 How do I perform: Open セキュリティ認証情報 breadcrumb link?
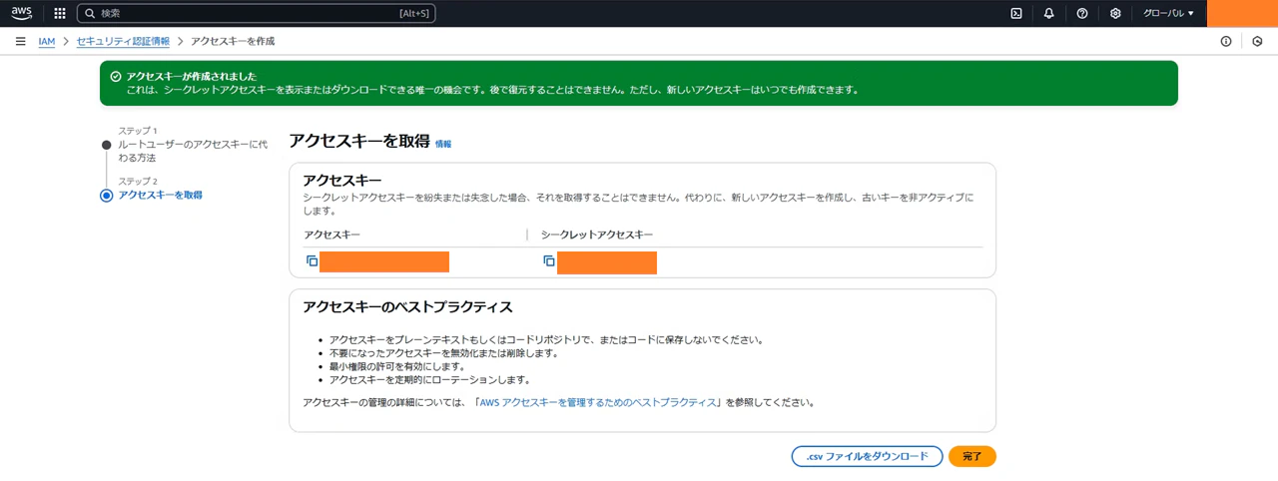pyautogui.click(x=123, y=41)
